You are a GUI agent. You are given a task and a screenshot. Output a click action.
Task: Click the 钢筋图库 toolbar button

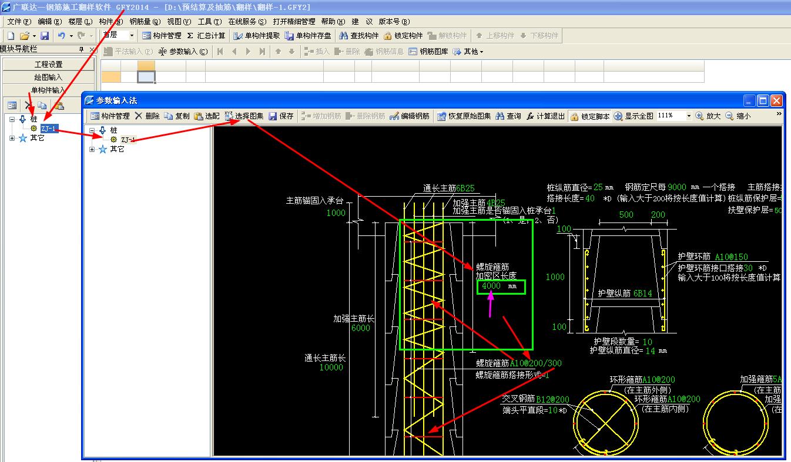[x=428, y=52]
